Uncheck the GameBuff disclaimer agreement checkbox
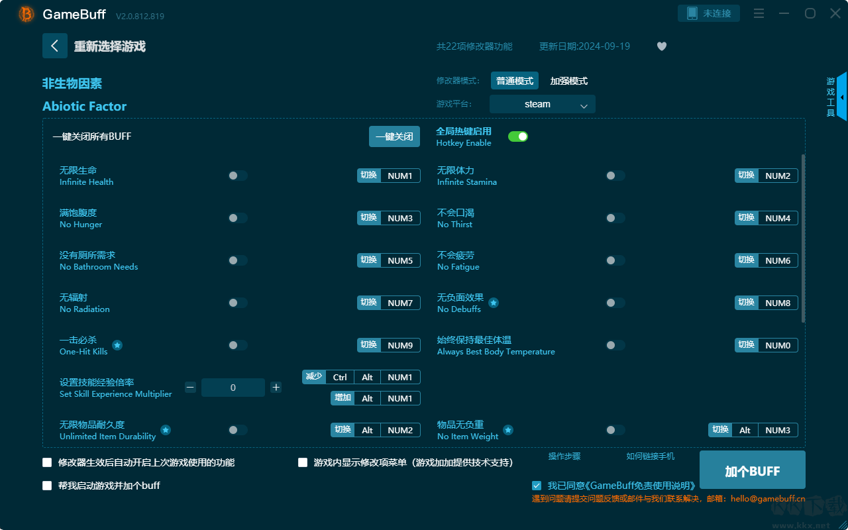This screenshot has width=848, height=530. click(x=537, y=486)
